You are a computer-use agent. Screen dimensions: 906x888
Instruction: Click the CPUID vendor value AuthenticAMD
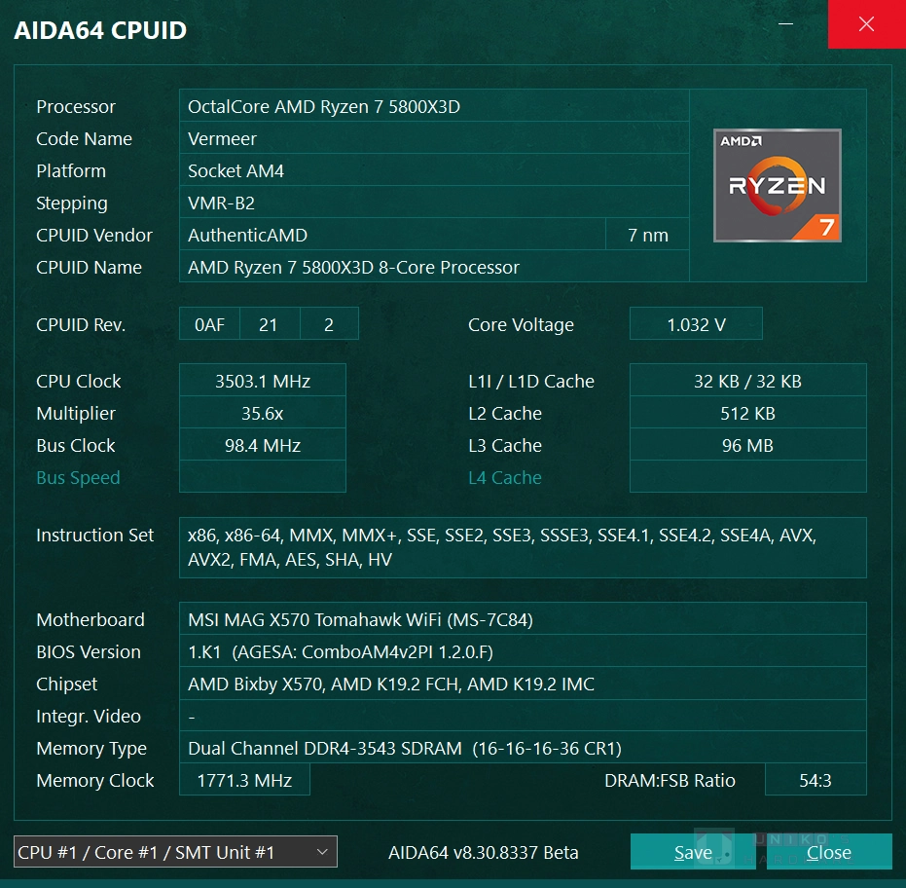[392, 235]
